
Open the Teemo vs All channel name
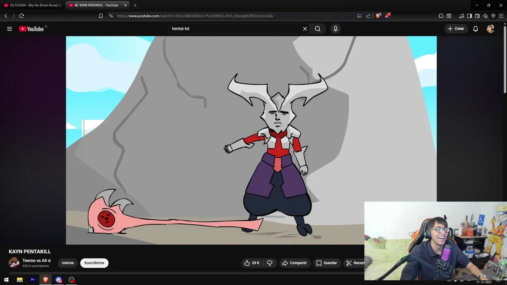[34, 260]
